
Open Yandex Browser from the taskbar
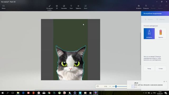pos(39,93)
